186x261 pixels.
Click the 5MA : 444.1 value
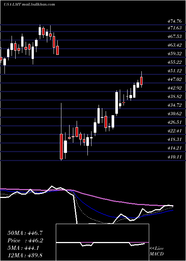[x=23, y=248]
